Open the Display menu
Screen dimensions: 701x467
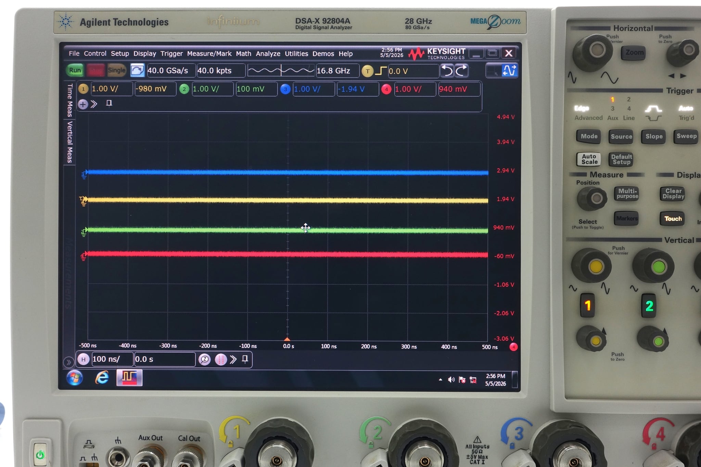click(144, 53)
